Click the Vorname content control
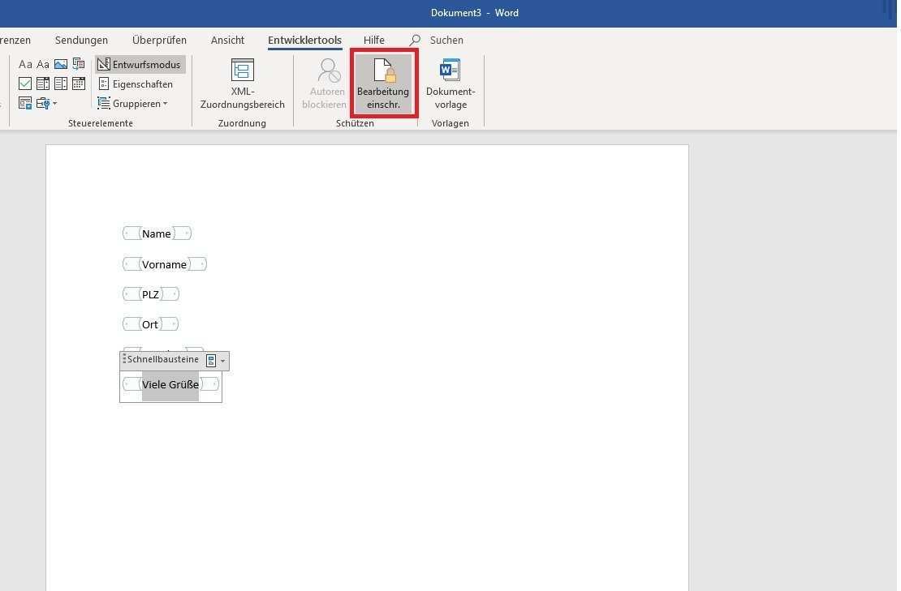 click(164, 264)
